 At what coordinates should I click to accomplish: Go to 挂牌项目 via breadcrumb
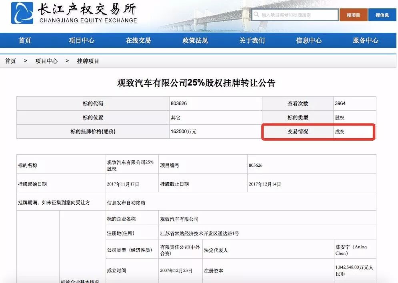pos(88,61)
